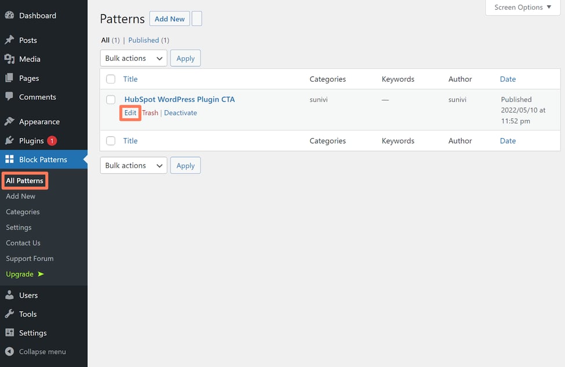Collapse the admin sidebar menu
Image resolution: width=565 pixels, height=367 pixels.
(35, 352)
